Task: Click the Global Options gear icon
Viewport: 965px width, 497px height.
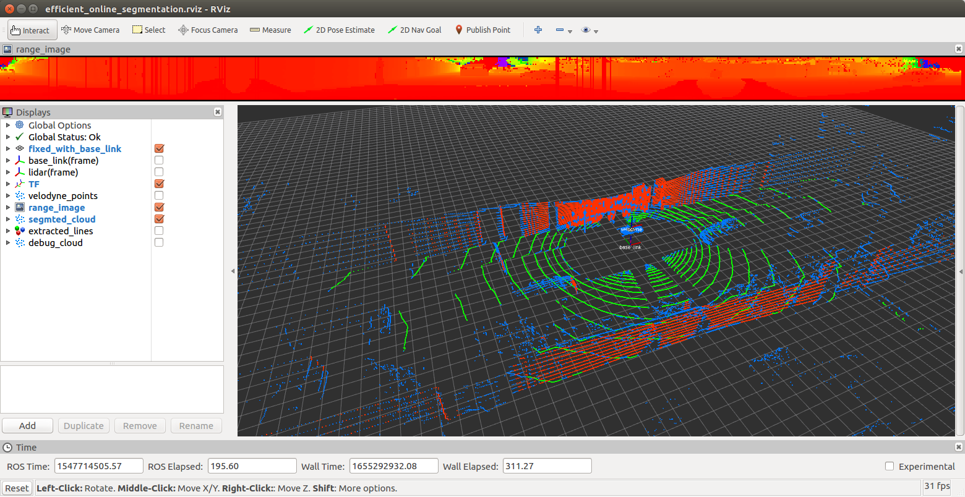Action: [20, 125]
